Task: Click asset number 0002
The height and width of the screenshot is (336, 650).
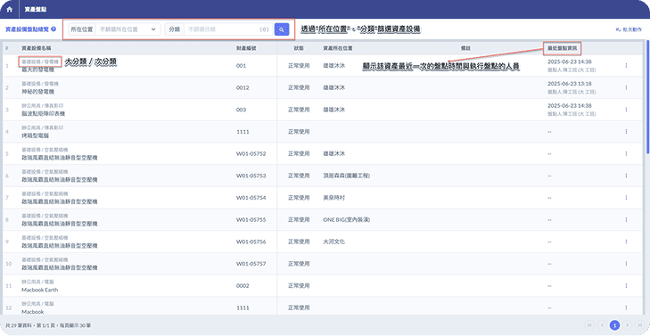Action: click(243, 286)
